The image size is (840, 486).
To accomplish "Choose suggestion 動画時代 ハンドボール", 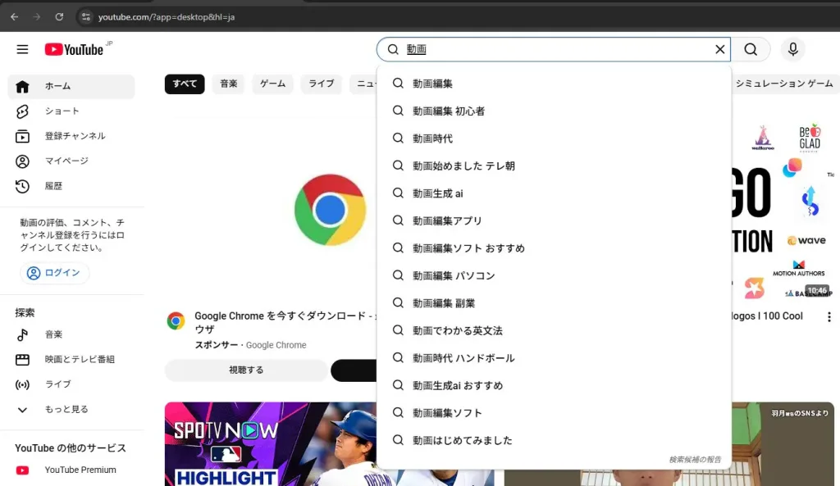I will click(x=554, y=358).
